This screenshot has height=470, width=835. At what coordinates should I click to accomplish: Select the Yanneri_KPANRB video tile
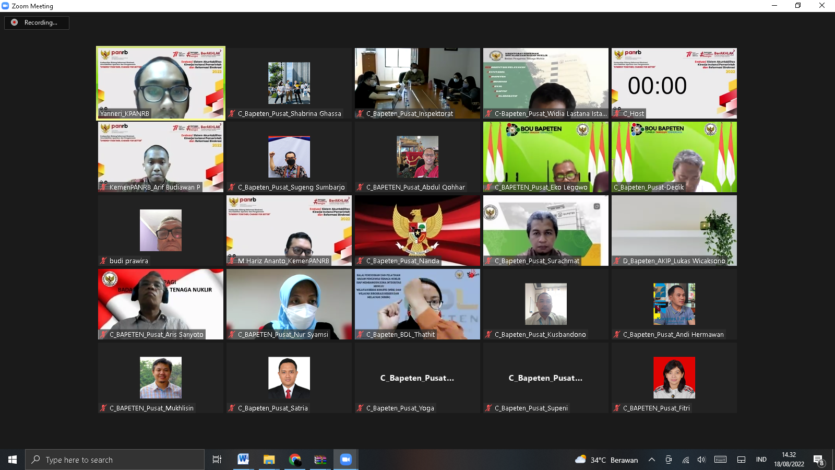[x=161, y=83]
